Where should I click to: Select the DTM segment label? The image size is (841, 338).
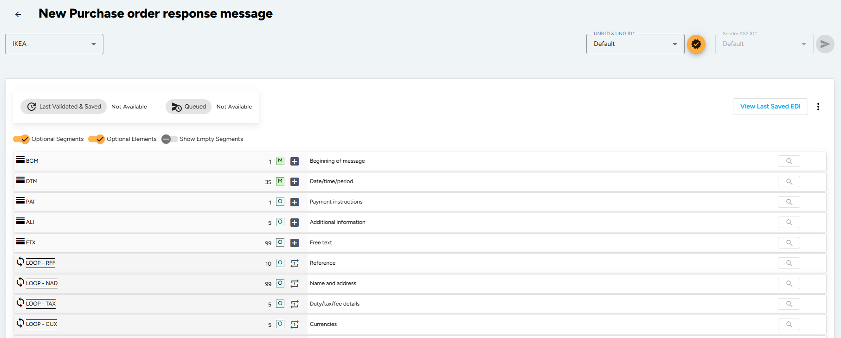32,181
